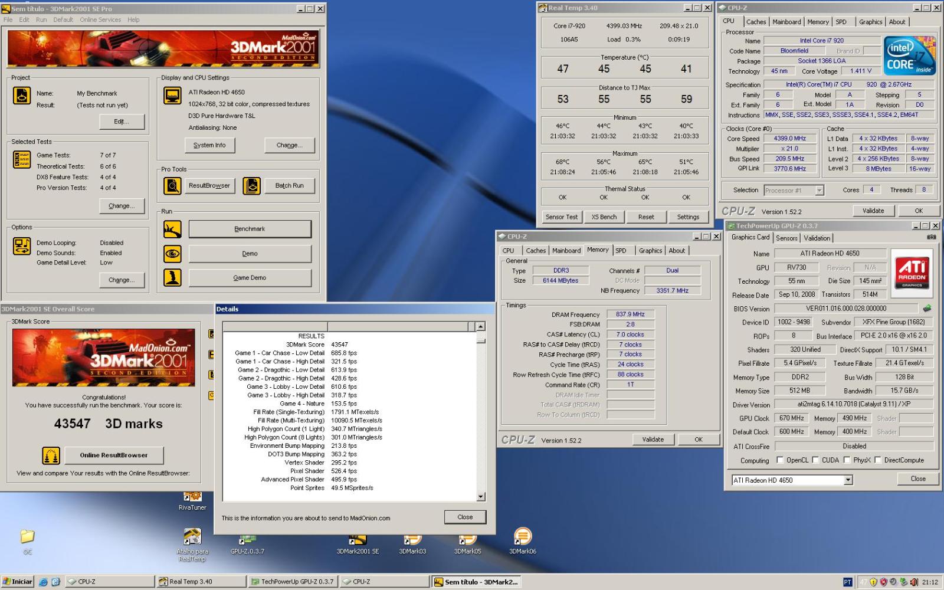Viewport: 944px width, 590px height.
Task: Click the Options demo settings icon
Action: click(22, 245)
